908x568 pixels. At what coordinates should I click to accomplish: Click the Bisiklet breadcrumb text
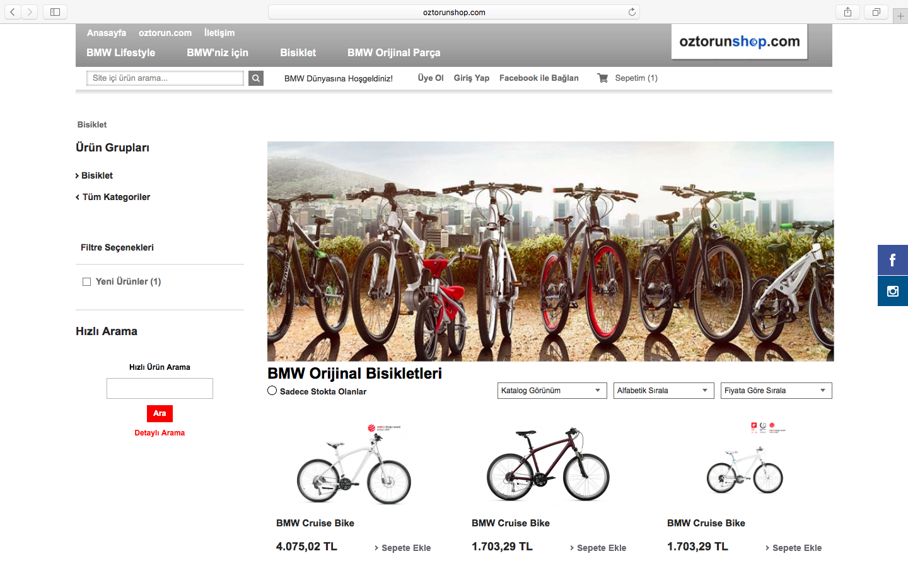(92, 125)
